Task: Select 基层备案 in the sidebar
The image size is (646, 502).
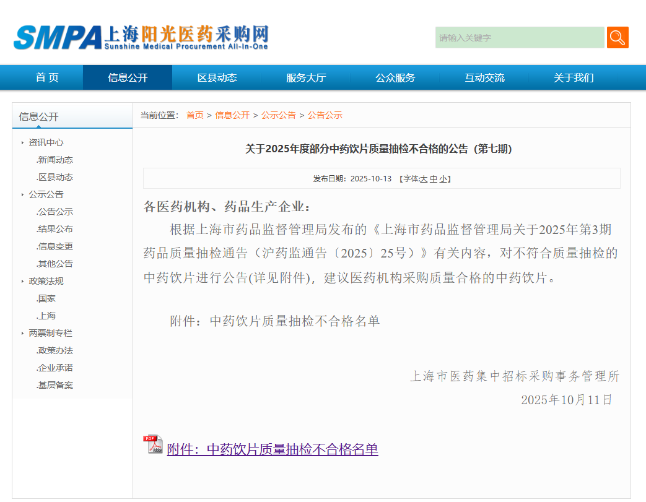Action: 55,385
